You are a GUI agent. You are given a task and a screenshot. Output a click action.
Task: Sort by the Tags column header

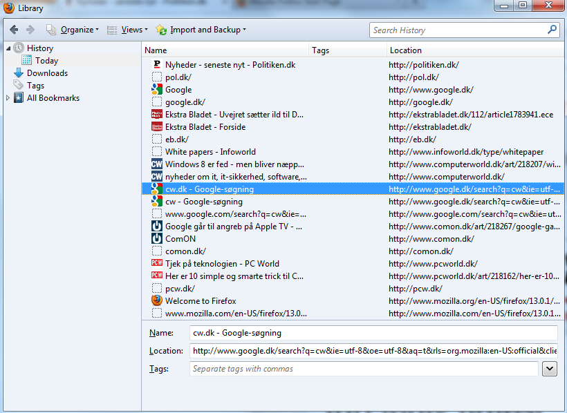tap(348, 50)
